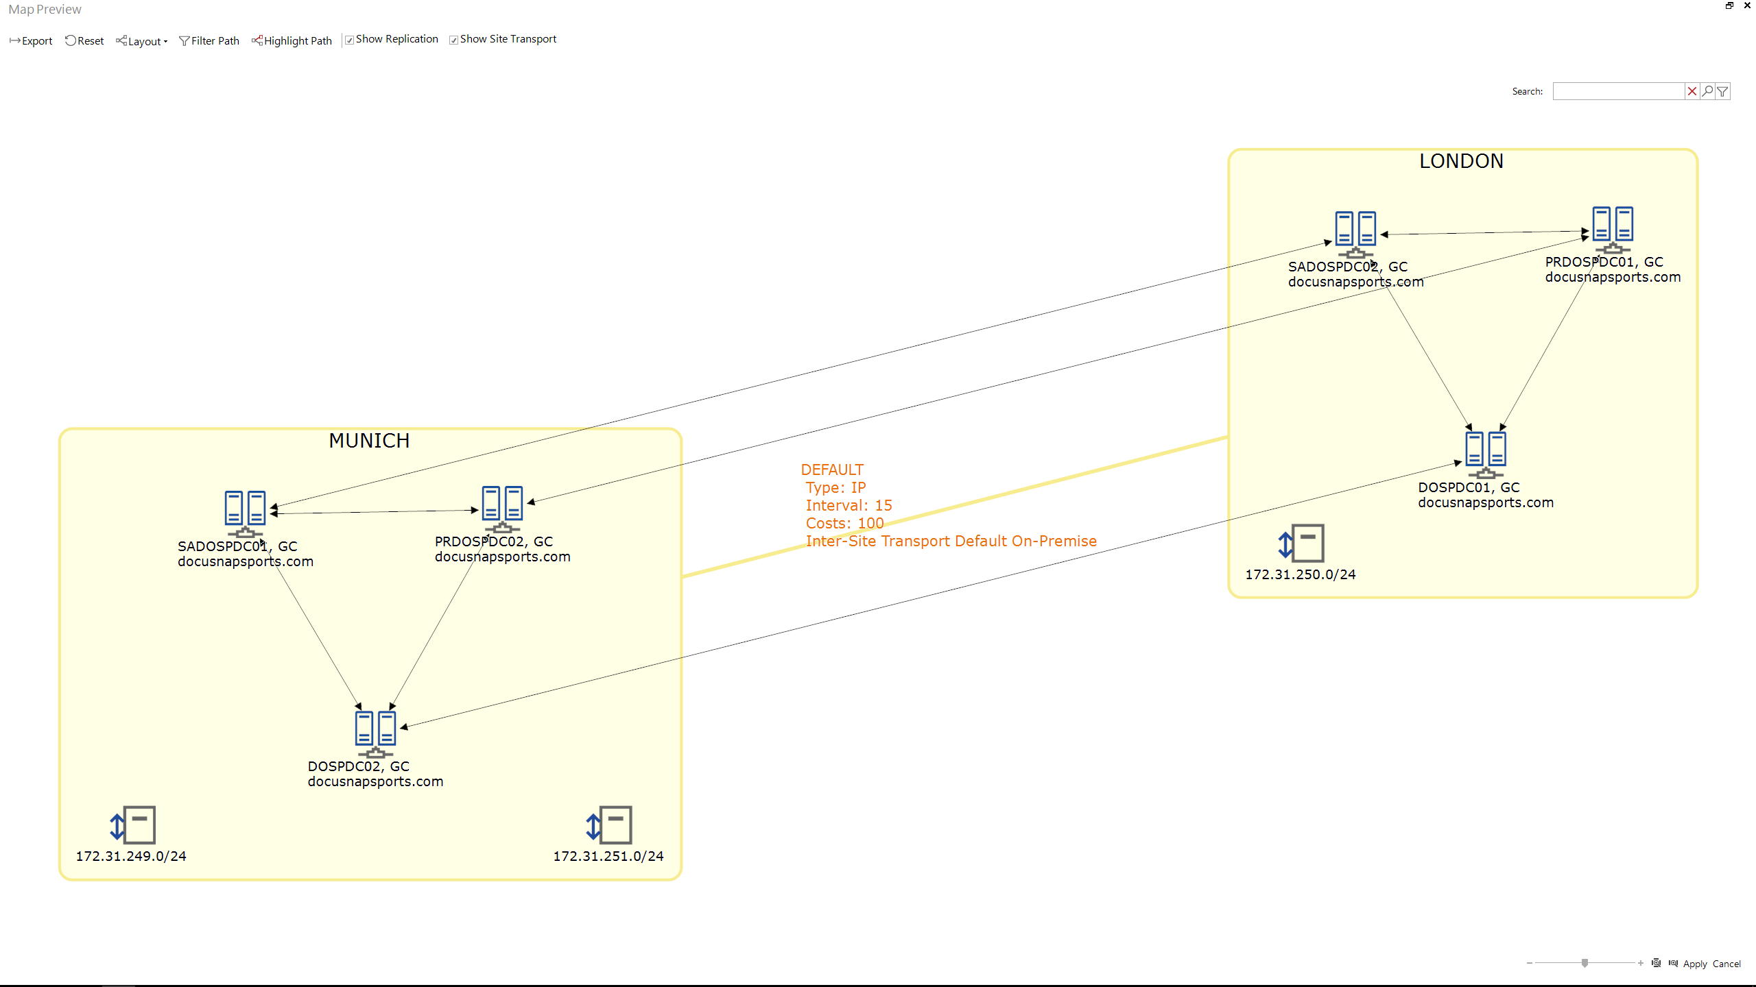The height and width of the screenshot is (987, 1756).
Task: Clear the search field with red X
Action: (x=1692, y=91)
